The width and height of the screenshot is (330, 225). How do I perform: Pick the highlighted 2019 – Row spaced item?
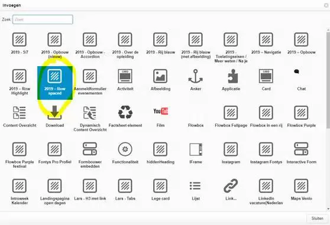point(55,83)
